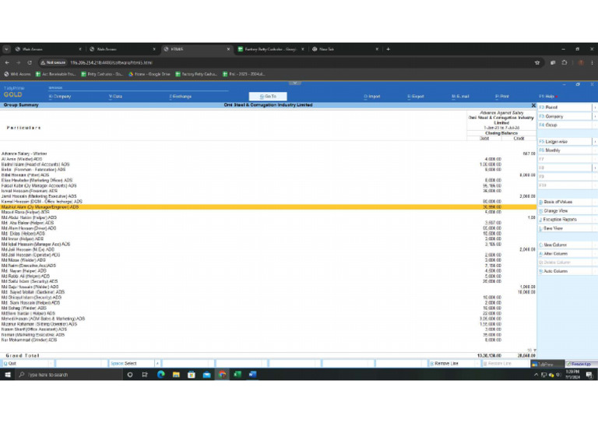Open a new browser tab with plus
This screenshot has height=423, width=598.
pyautogui.click(x=389, y=49)
